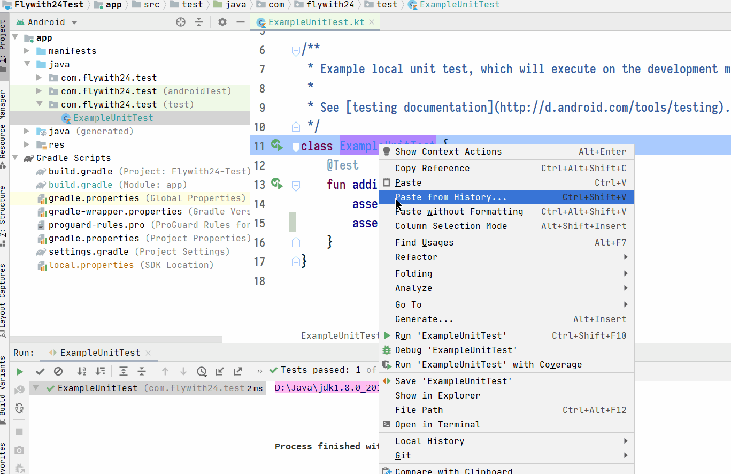Screen dimensions: 731x474
Task: Expand the manifests folder
Action: 27,51
